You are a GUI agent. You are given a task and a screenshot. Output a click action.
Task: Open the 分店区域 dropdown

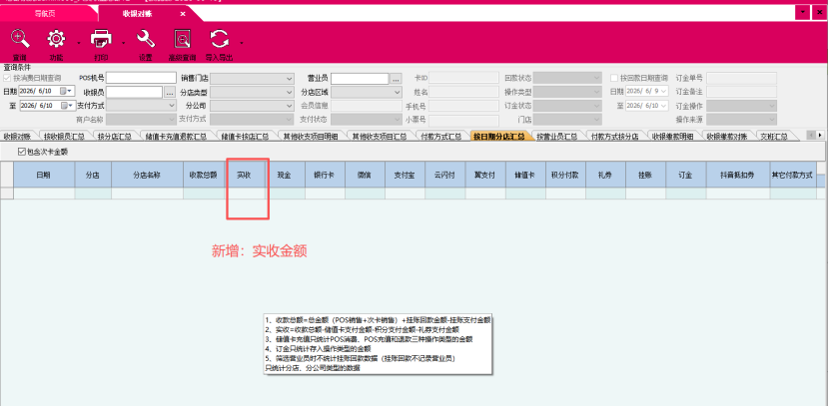(367, 92)
